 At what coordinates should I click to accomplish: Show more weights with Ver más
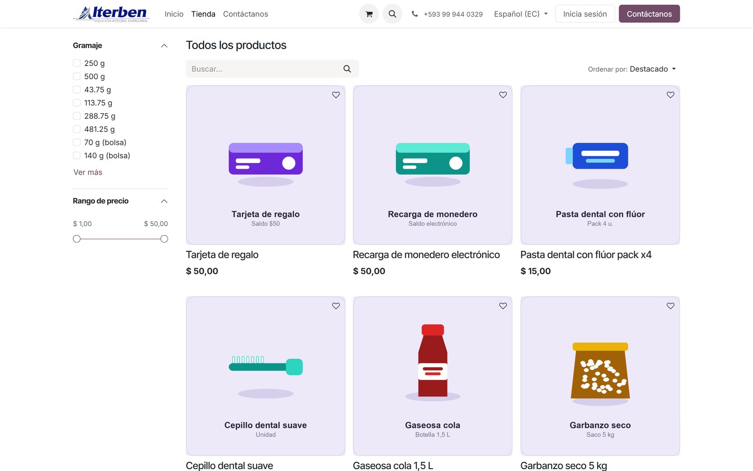pyautogui.click(x=88, y=172)
